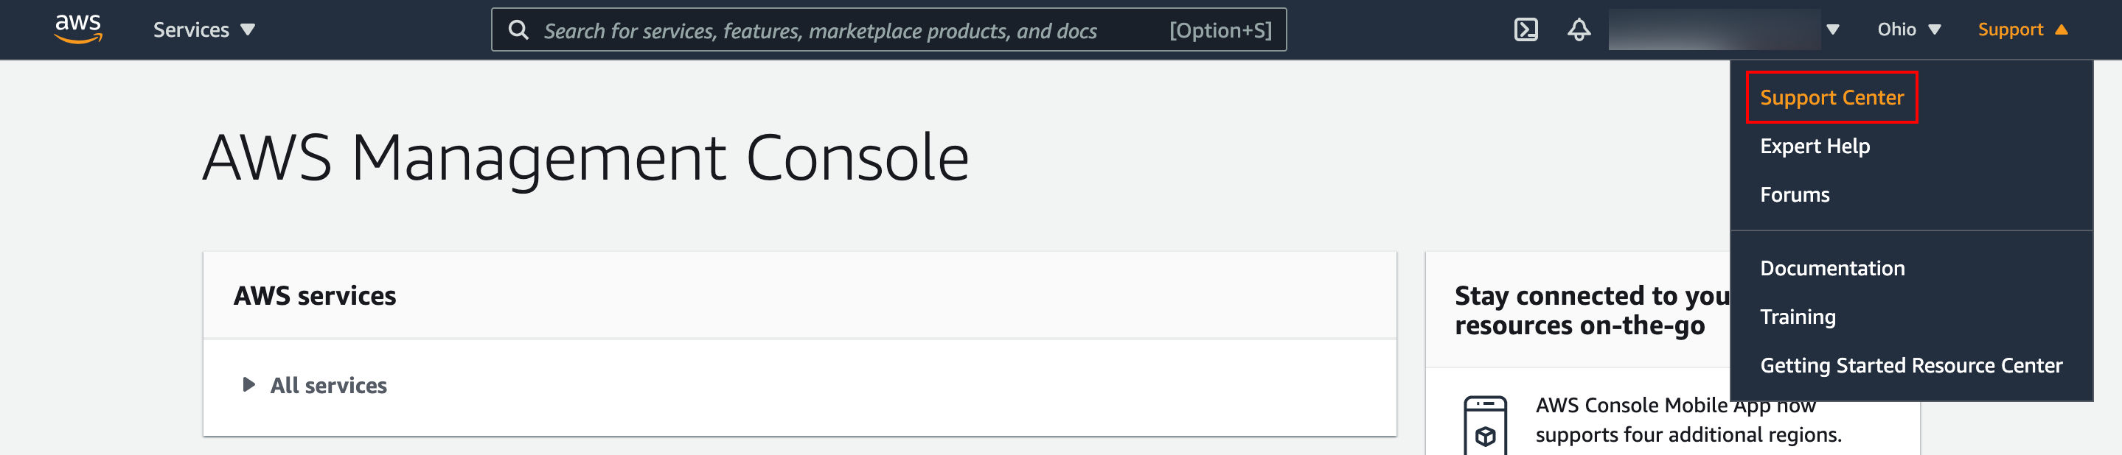Expand the All services list
Image resolution: width=2122 pixels, height=455 pixels.
click(x=329, y=384)
